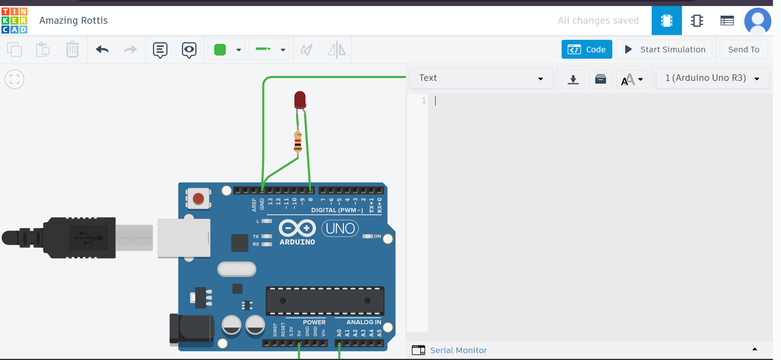781x360 pixels.
Task: Open the wire type dropdown
Action: pos(269,49)
